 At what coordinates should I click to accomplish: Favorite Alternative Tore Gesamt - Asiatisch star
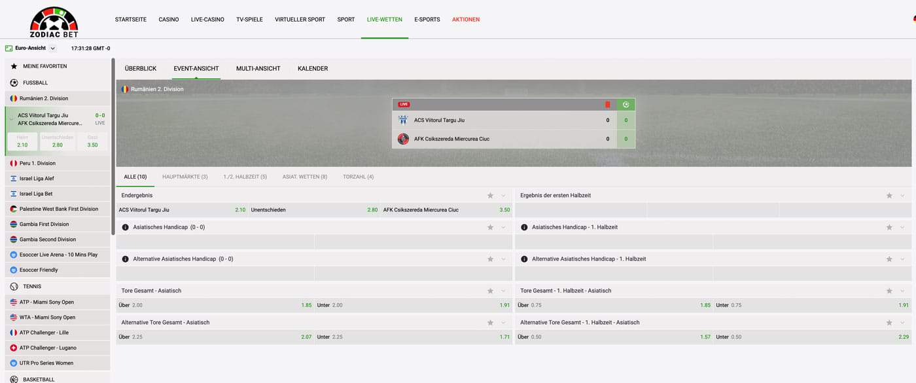tap(490, 322)
